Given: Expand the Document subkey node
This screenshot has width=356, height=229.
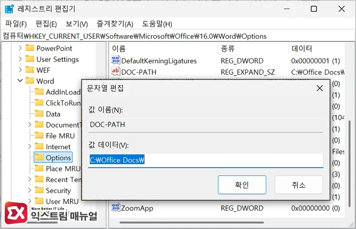Looking at the screenshot, I should [29, 124].
